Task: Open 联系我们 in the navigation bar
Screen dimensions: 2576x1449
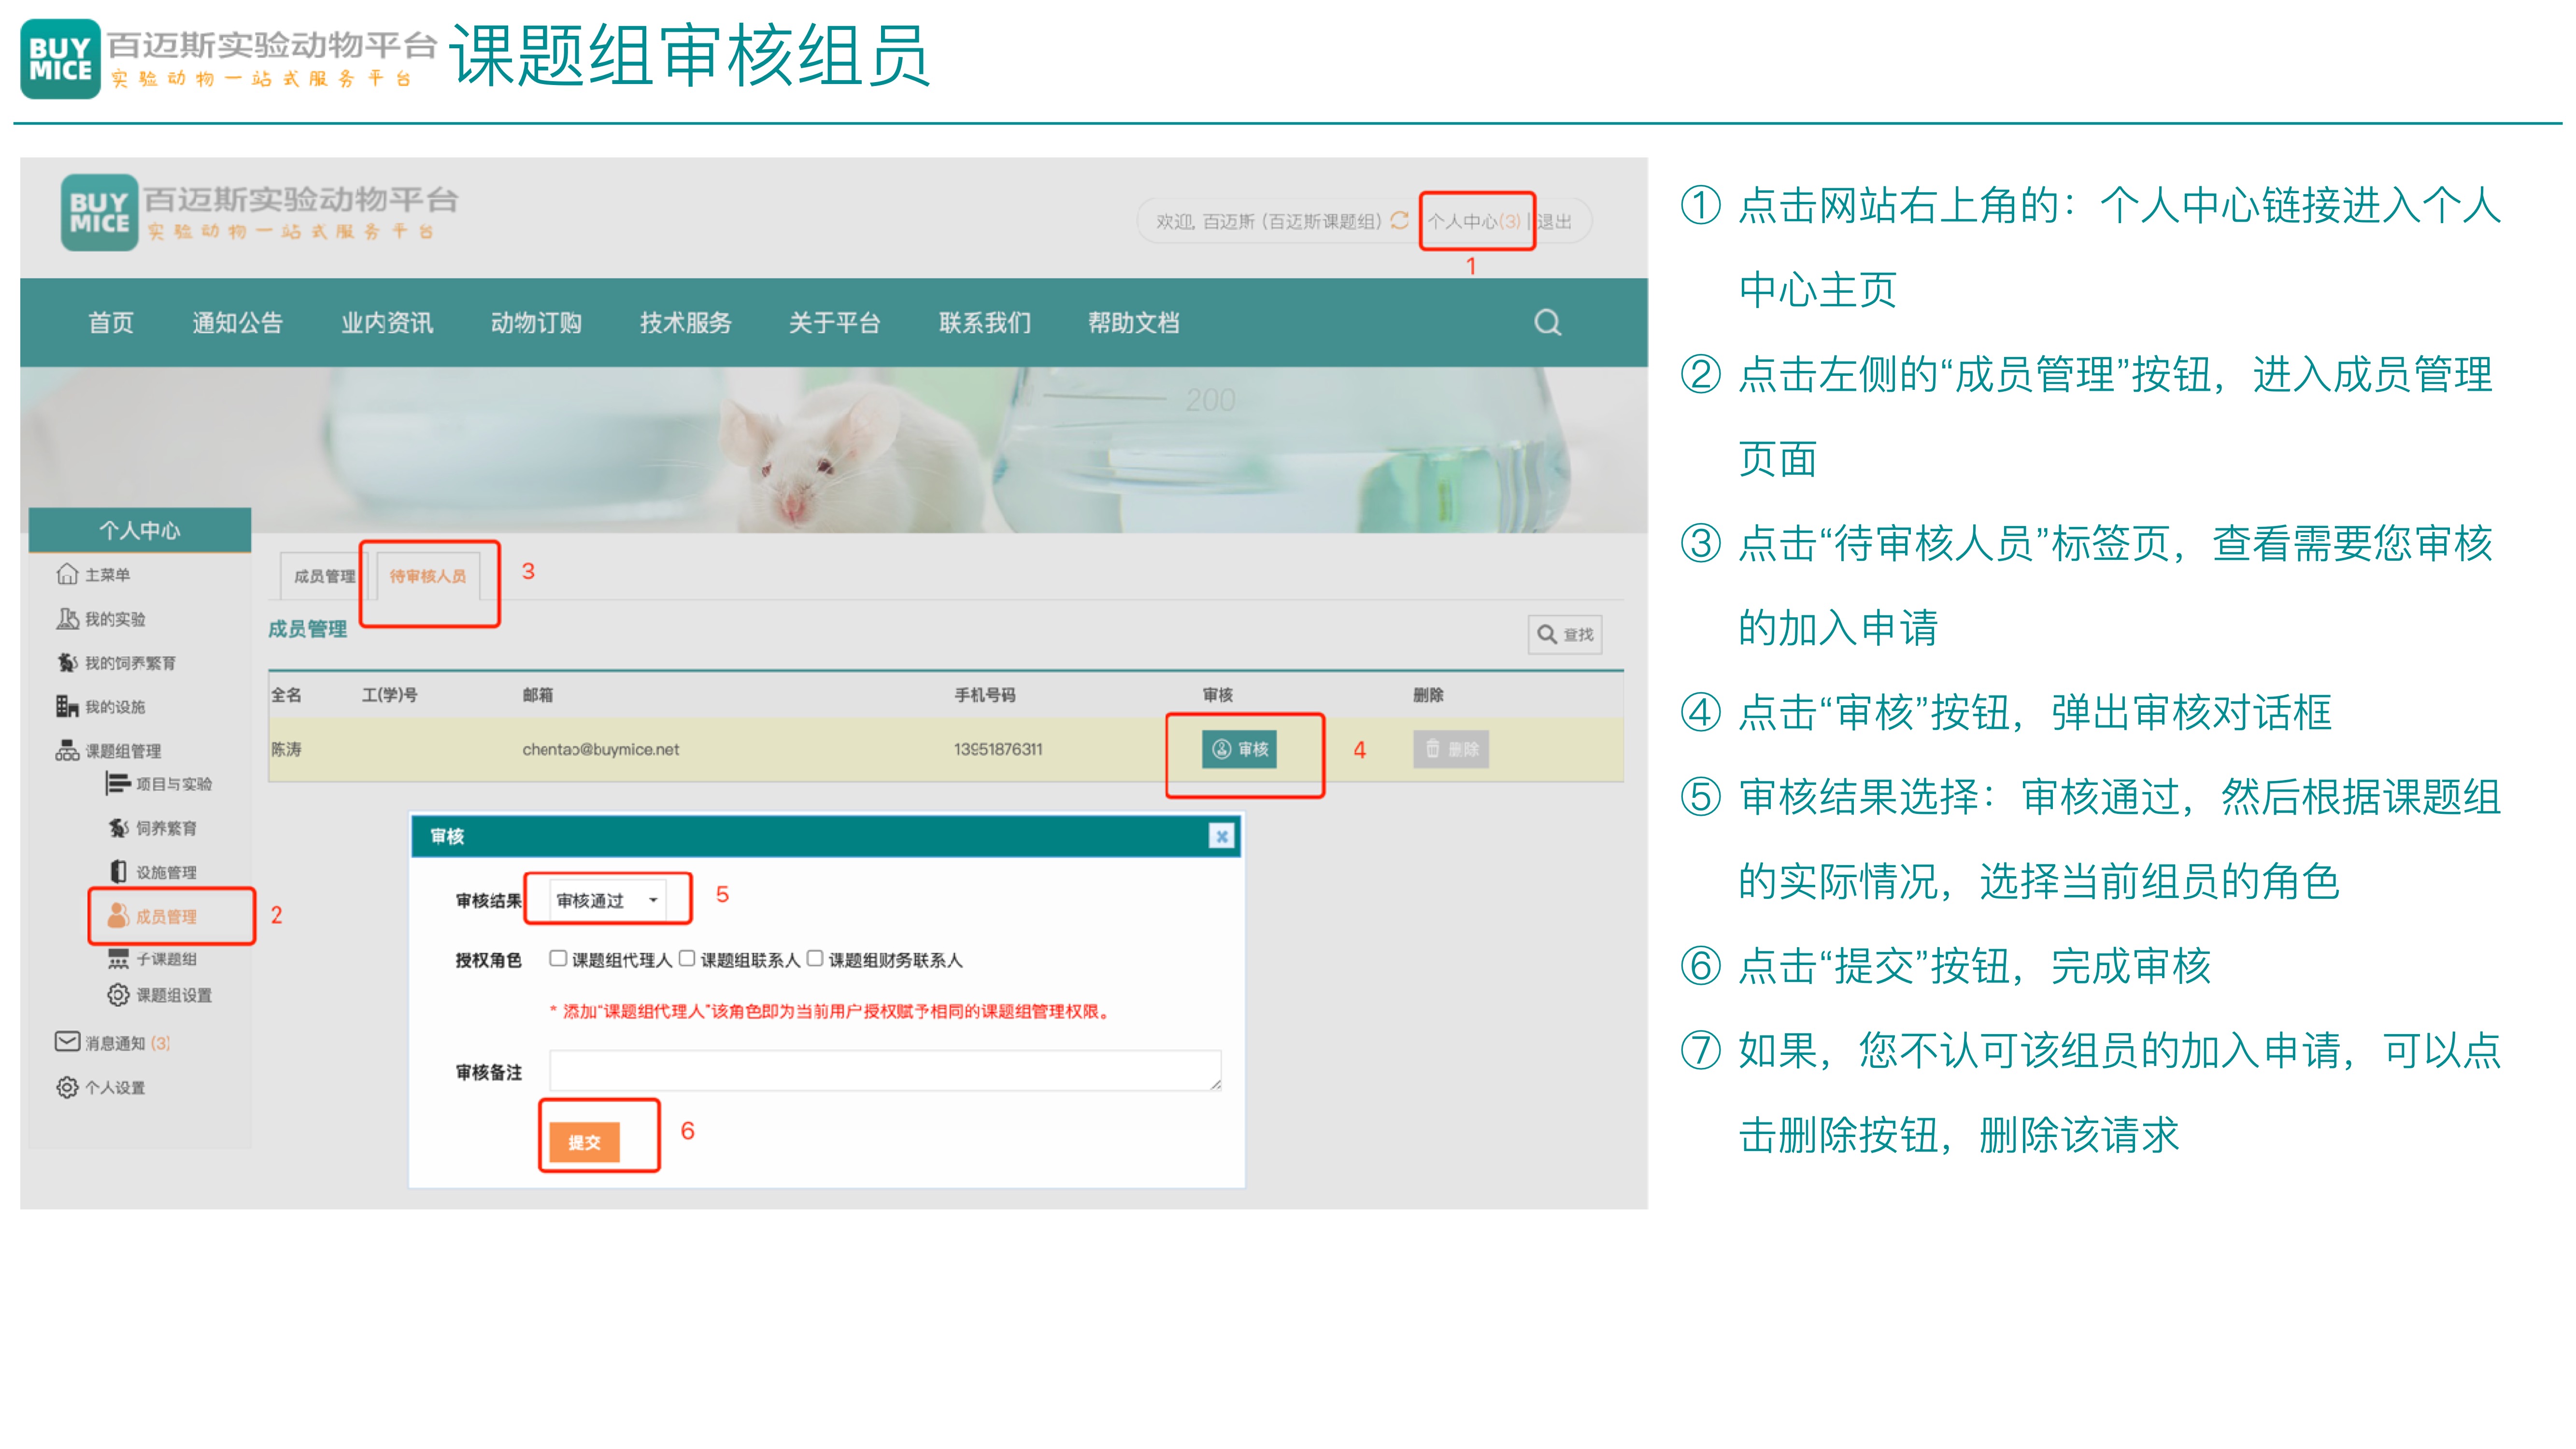Action: pyautogui.click(x=985, y=322)
